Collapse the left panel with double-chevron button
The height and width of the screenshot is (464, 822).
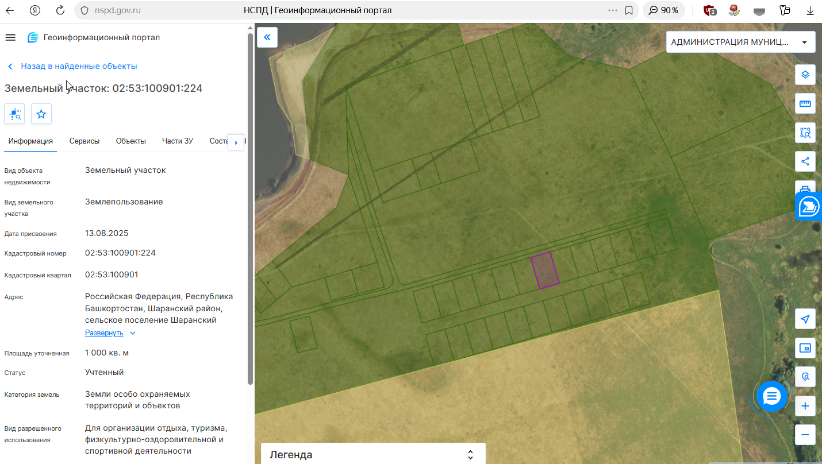click(267, 37)
